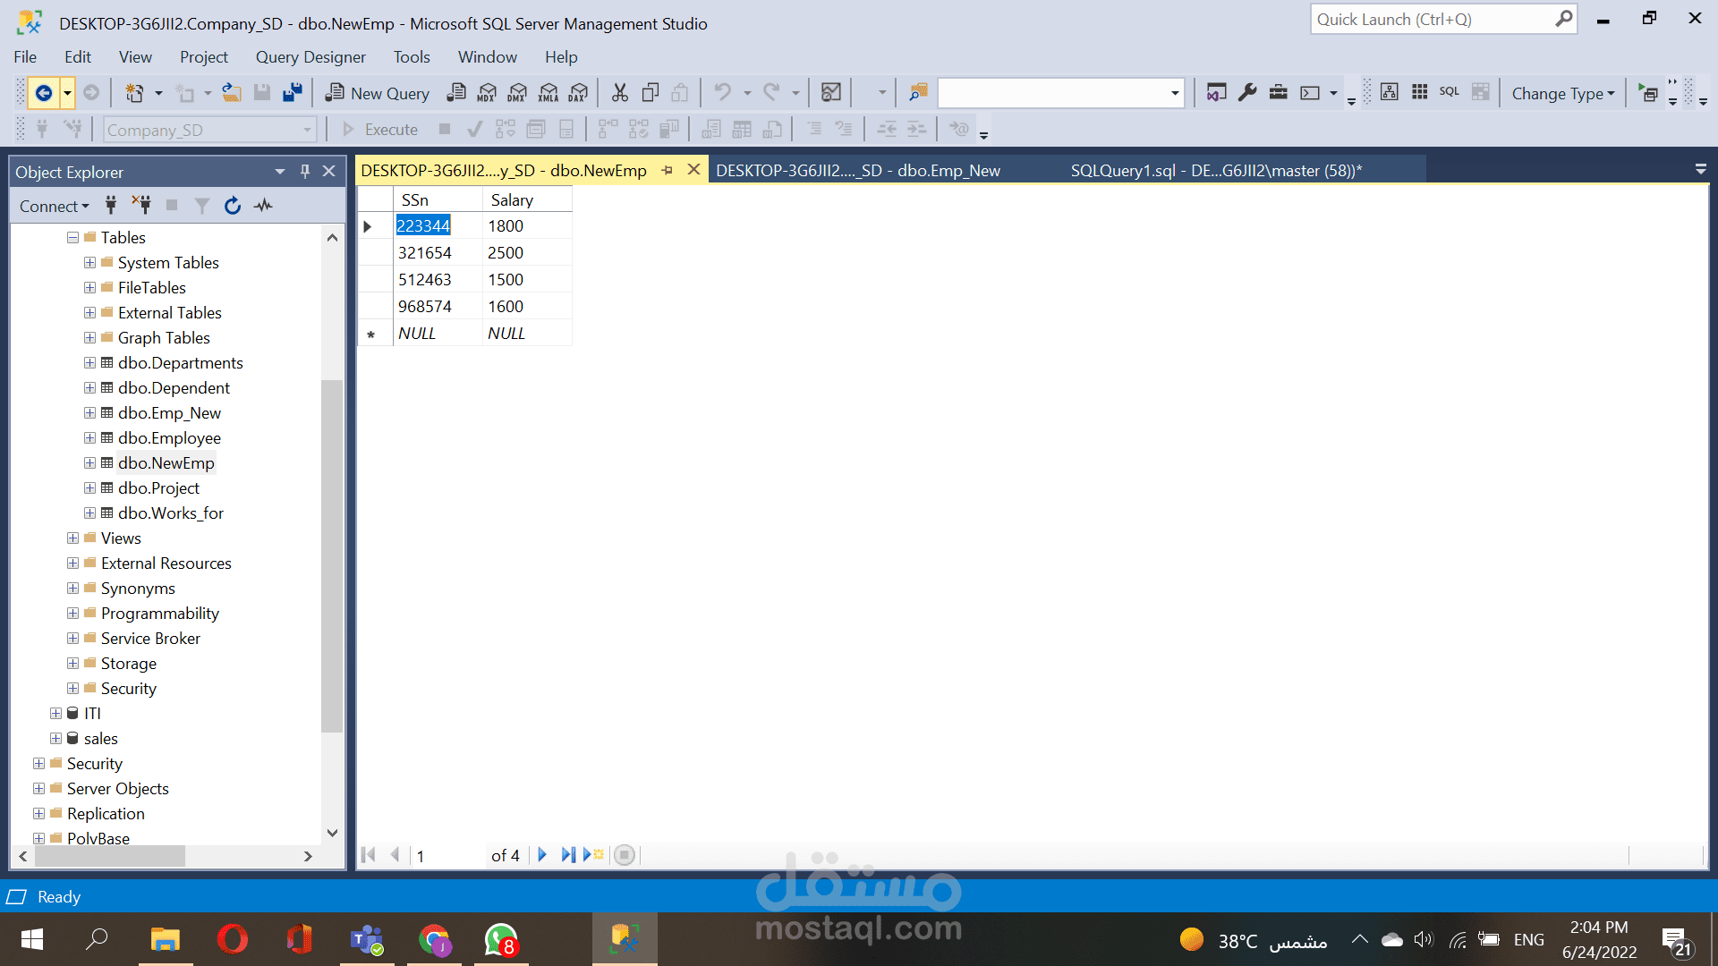
Task: Click the Object Explorer vertical scrollbar
Action: [331, 555]
